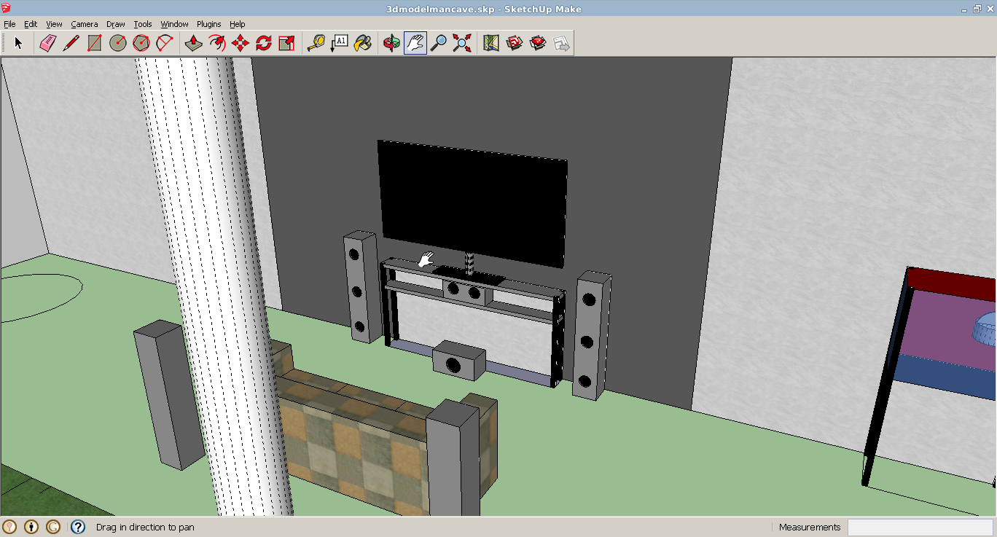Select the Offset tool
The width and height of the screenshot is (997, 537).
click(x=216, y=43)
